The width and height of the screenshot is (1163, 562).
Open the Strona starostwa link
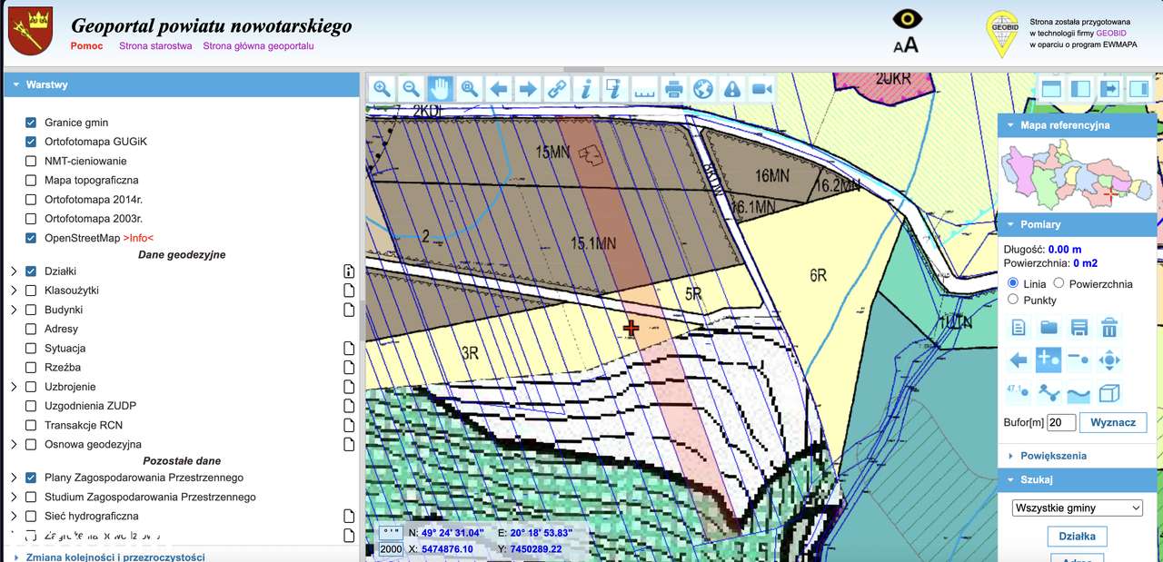click(155, 46)
